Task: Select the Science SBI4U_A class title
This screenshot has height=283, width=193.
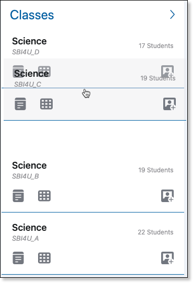Action: click(x=29, y=228)
